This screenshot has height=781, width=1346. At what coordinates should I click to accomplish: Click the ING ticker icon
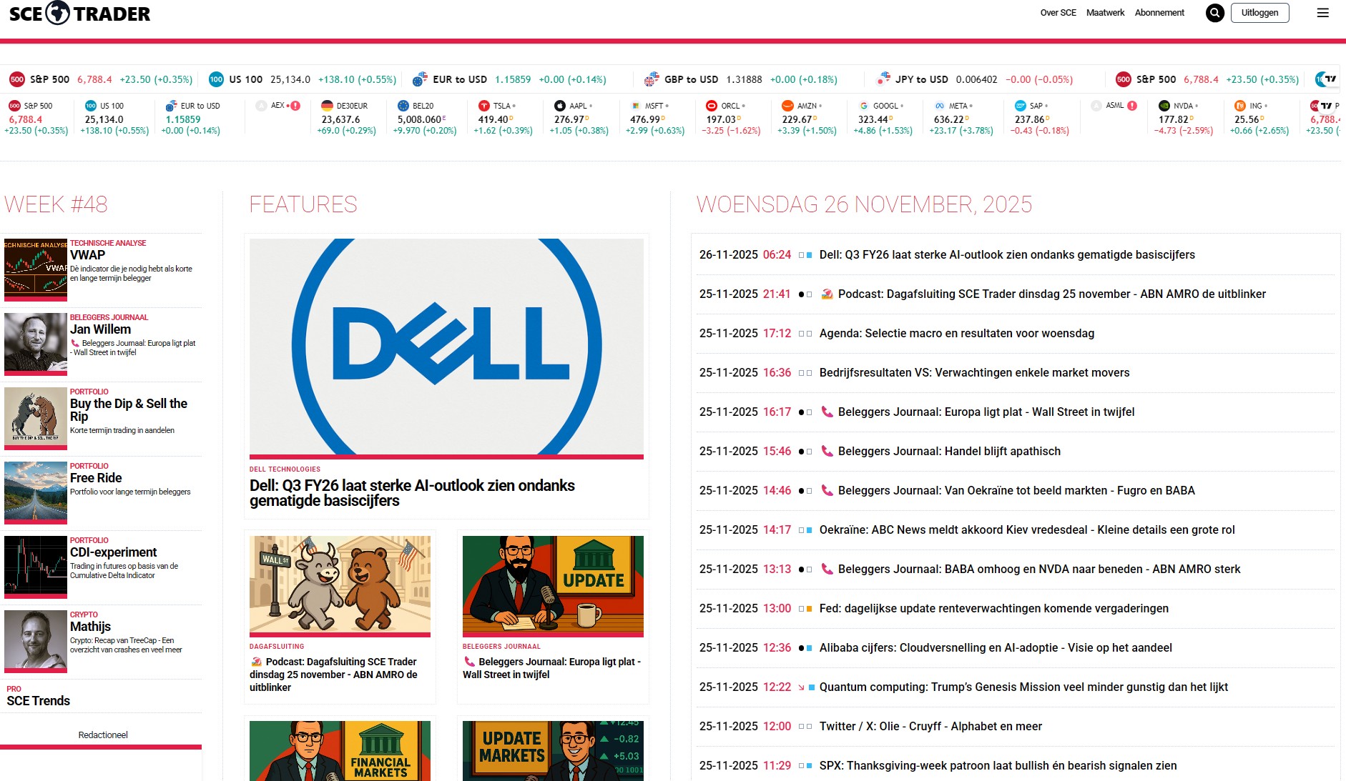click(1240, 106)
